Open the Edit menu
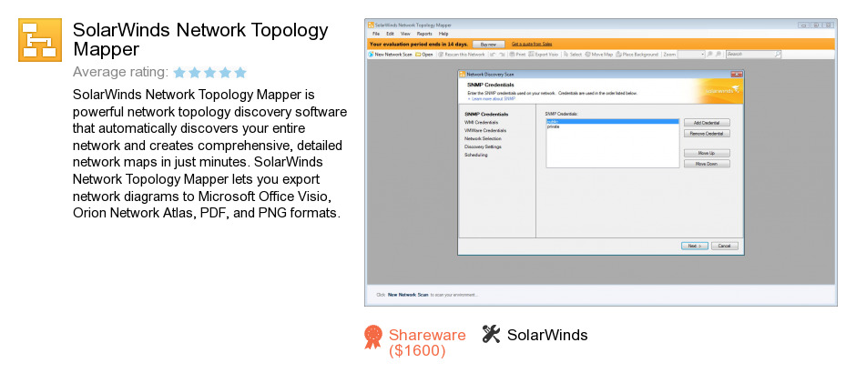This screenshot has width=856, height=383. pyautogui.click(x=391, y=34)
